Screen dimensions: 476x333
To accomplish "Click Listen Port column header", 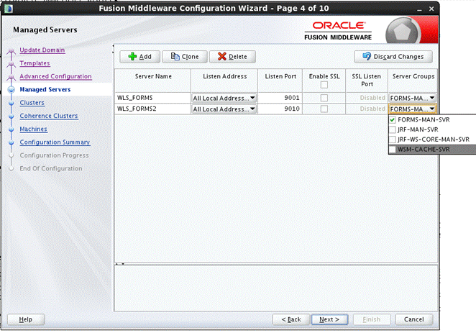I will coord(280,81).
